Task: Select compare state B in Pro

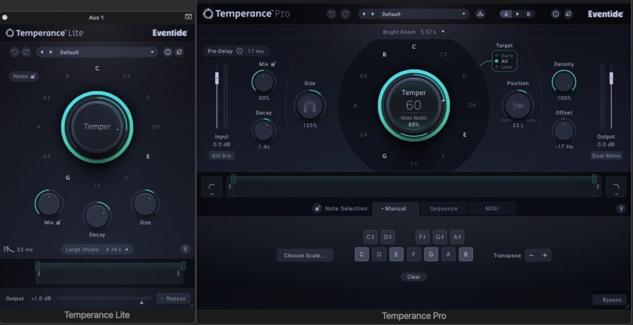Action: point(529,14)
